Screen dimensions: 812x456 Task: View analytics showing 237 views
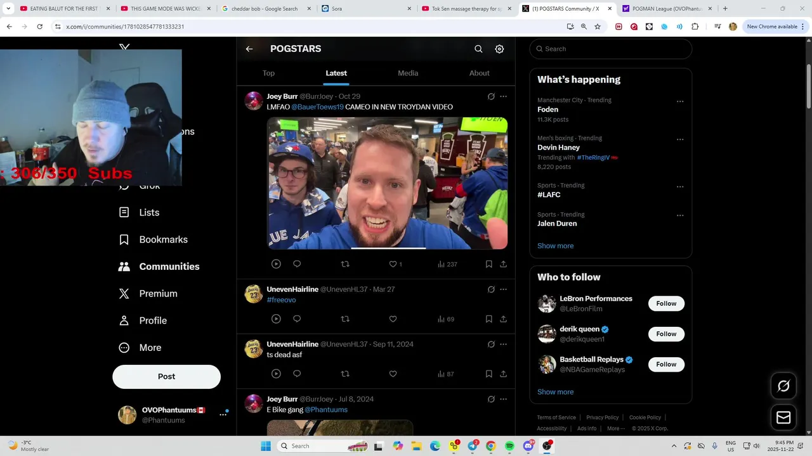pos(447,264)
